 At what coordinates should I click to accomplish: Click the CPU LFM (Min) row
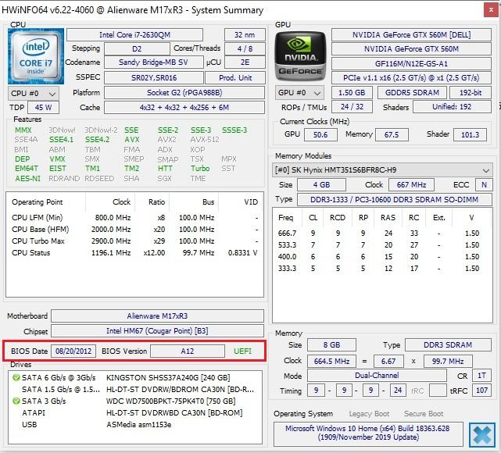134,218
